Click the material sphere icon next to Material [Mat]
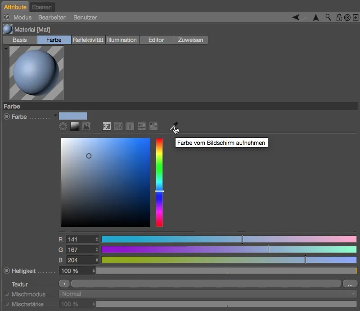The width and height of the screenshot is (360, 311). (x=7, y=29)
